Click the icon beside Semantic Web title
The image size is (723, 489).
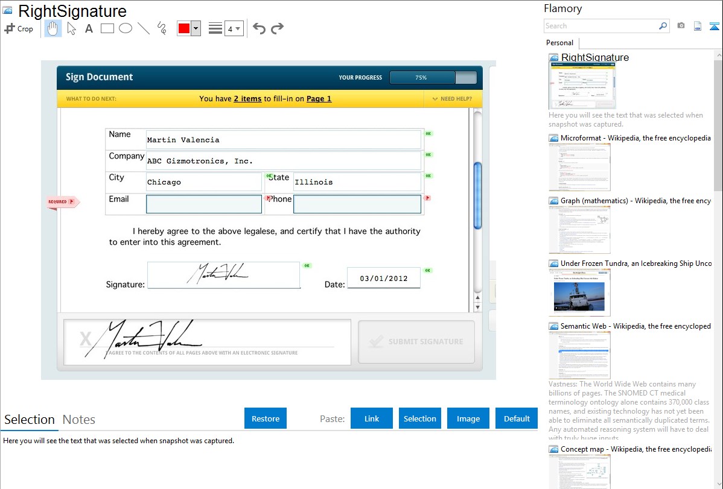(x=554, y=326)
